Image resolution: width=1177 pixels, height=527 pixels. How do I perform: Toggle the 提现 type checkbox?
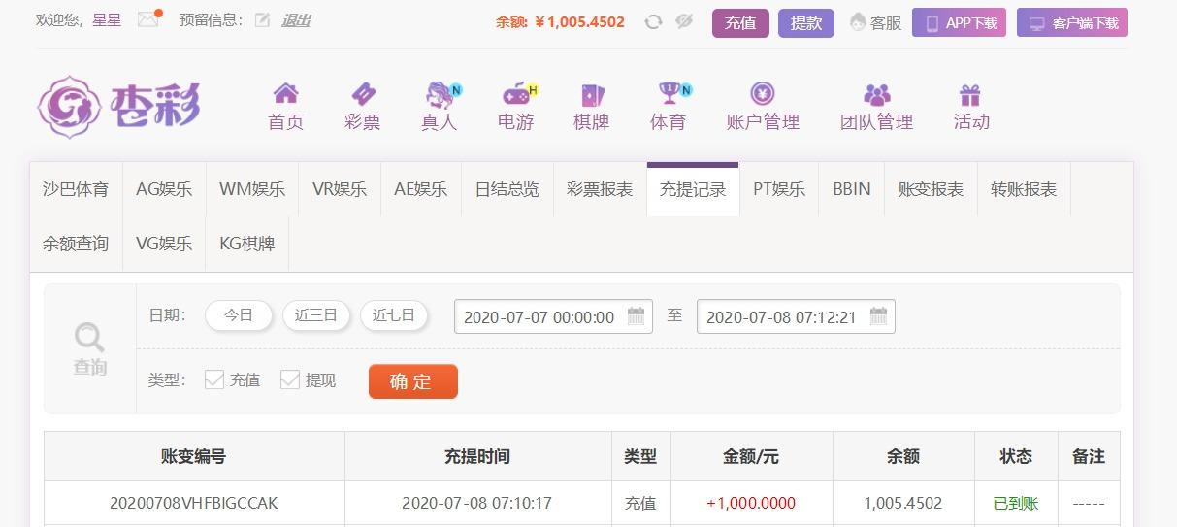tap(290, 379)
